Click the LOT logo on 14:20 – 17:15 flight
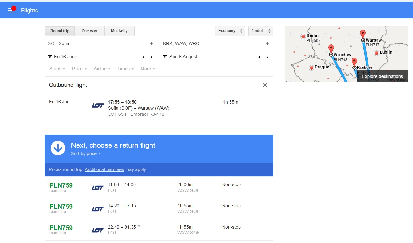The width and height of the screenshot is (413, 243). [x=98, y=209]
